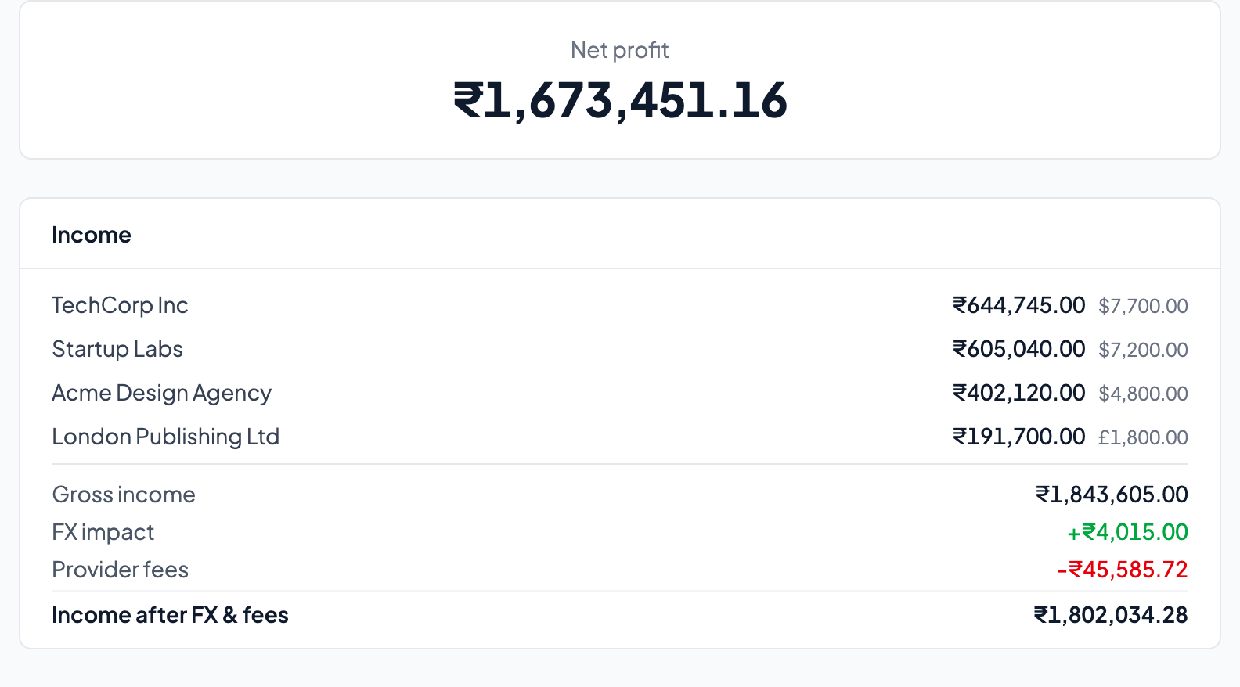1240x687 pixels.
Task: Click the green +₹4,015.00 FX value
Action: click(1127, 532)
